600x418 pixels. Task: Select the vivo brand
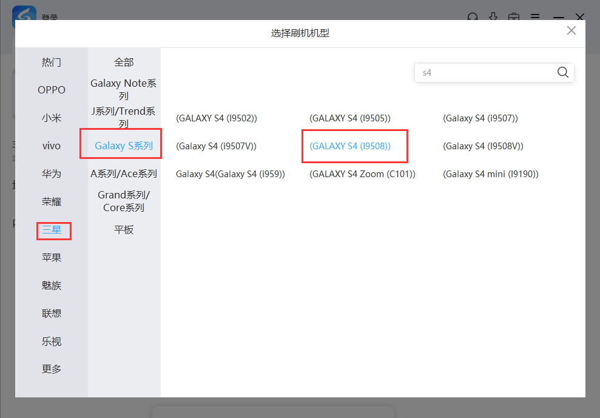coord(52,146)
